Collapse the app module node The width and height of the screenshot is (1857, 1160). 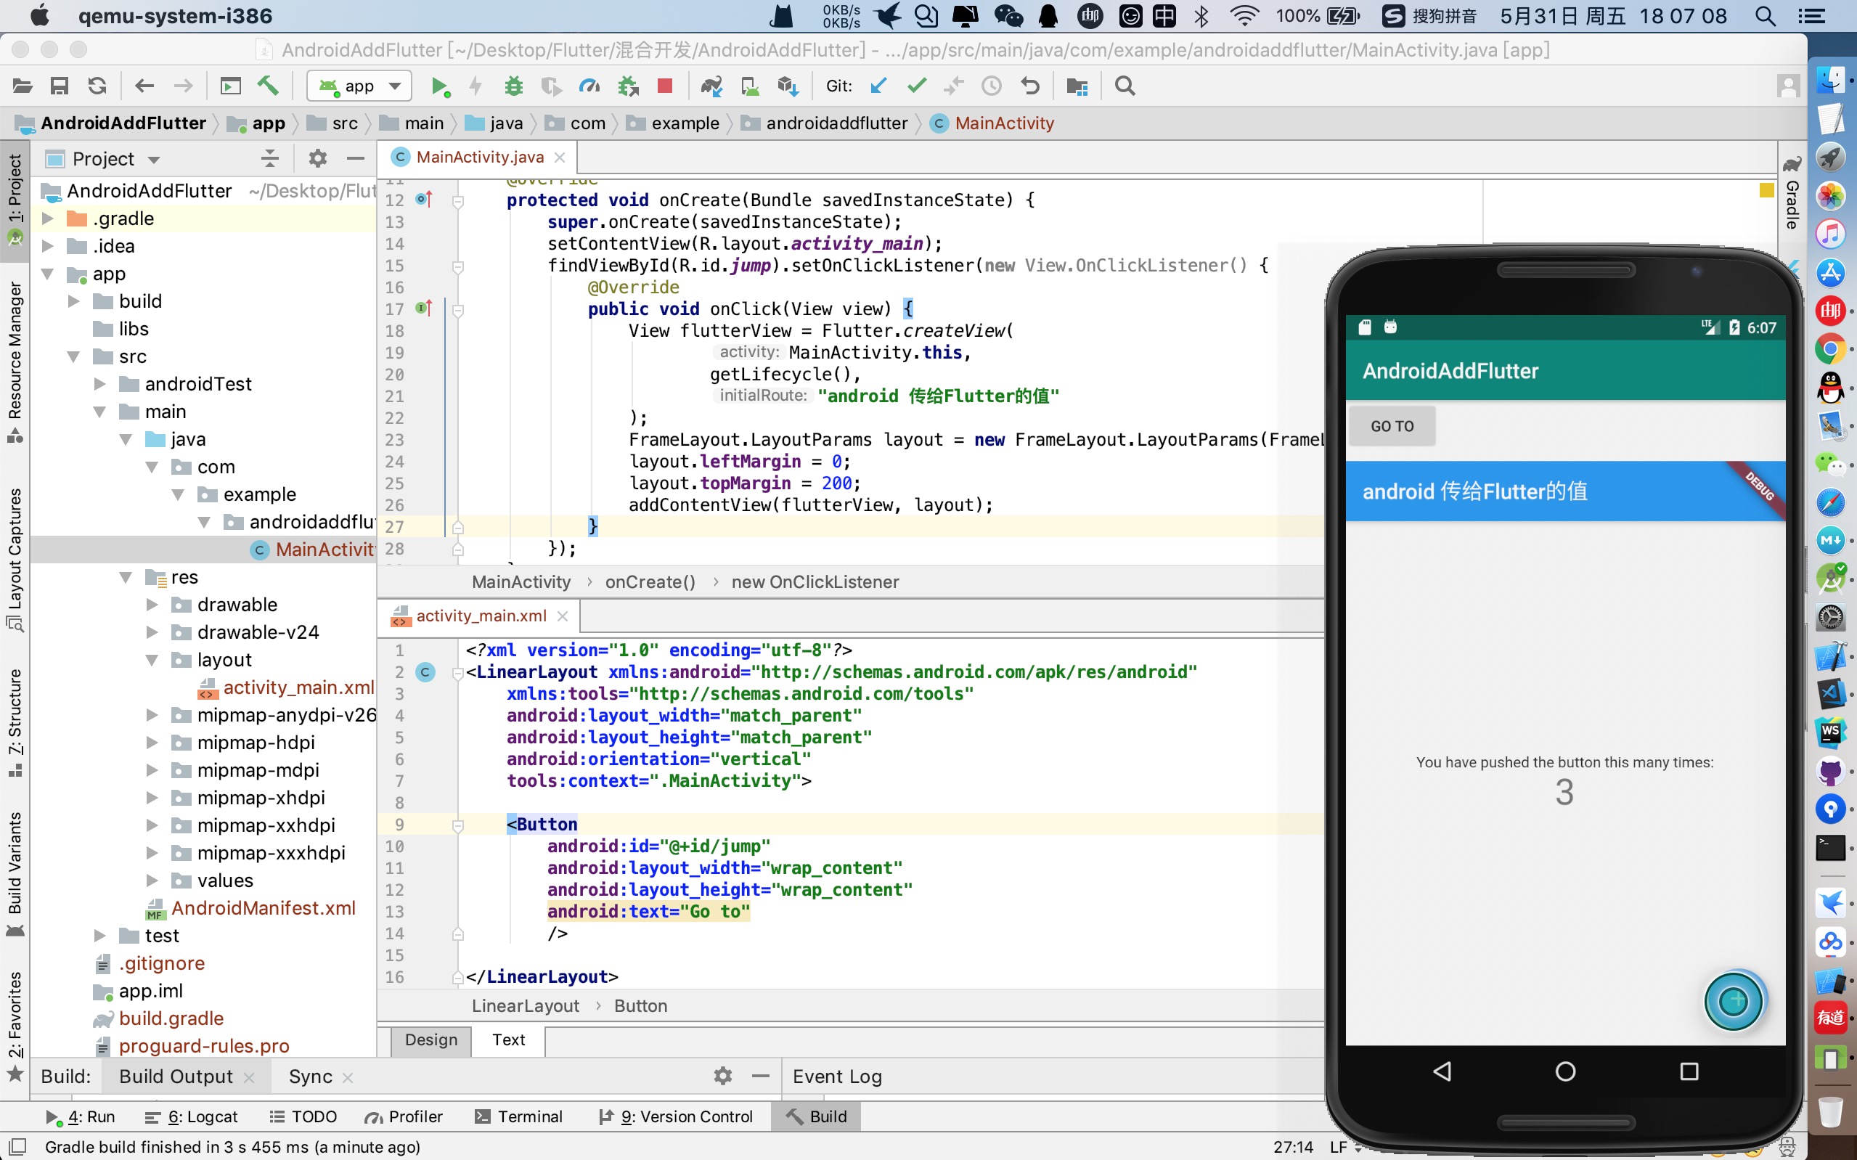[48, 274]
